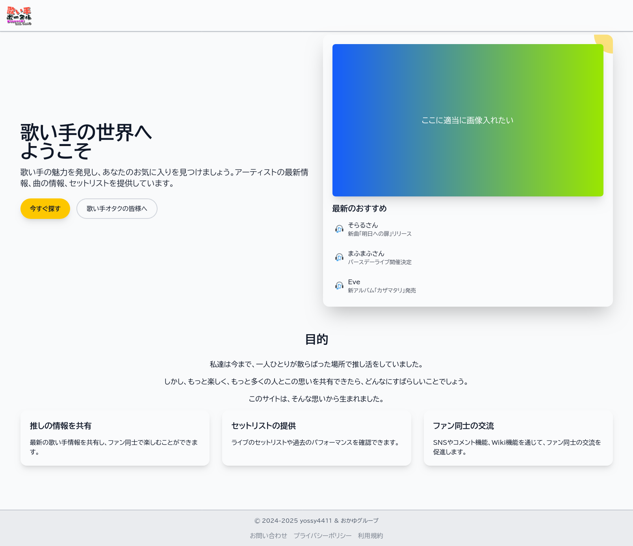Screen dimensions: 633x546
Task: Click the headphone icon beside Eve
Action: tap(339, 286)
